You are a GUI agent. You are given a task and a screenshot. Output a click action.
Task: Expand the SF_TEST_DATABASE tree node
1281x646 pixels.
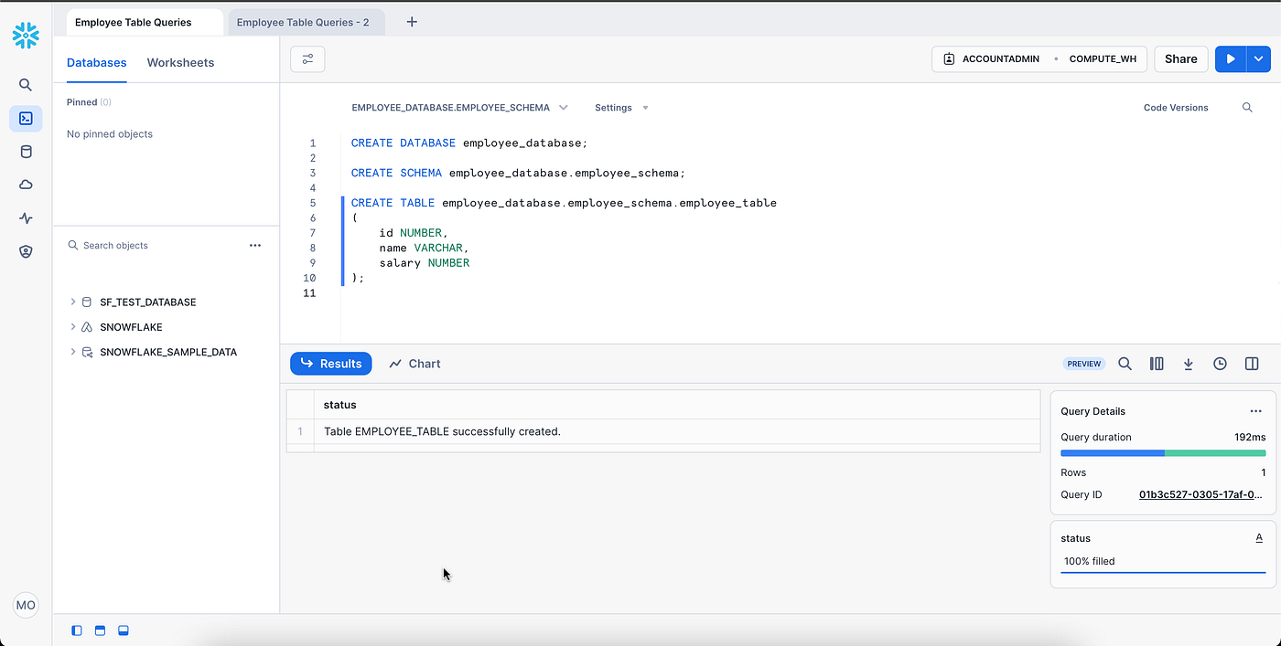pyautogui.click(x=73, y=302)
